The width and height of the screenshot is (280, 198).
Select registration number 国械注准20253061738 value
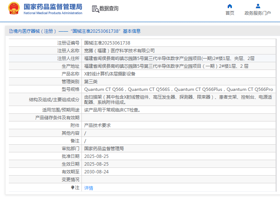(107, 43)
